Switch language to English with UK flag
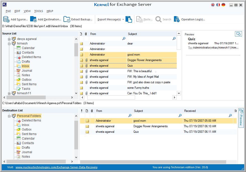Viewport: 246px width, 172px height. 213,5
